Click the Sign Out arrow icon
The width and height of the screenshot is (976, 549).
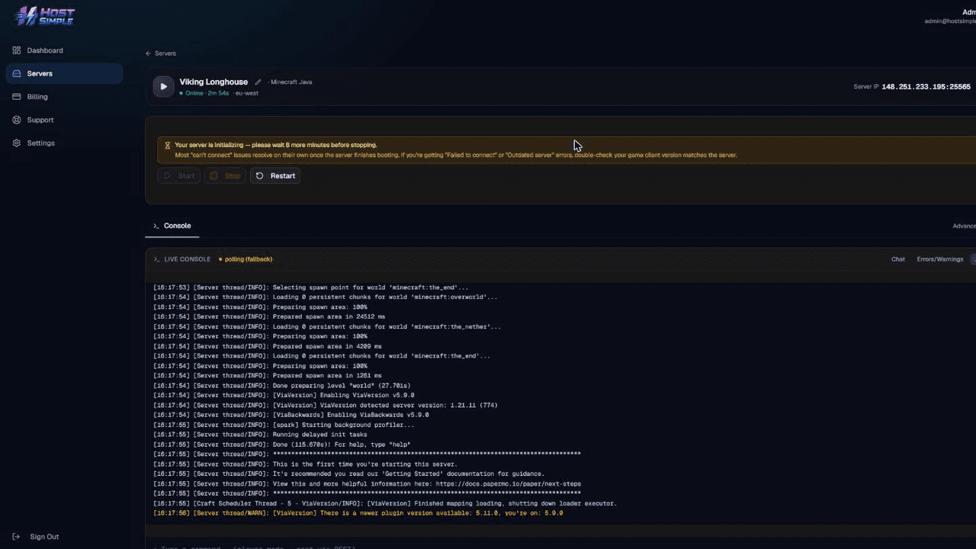point(17,537)
